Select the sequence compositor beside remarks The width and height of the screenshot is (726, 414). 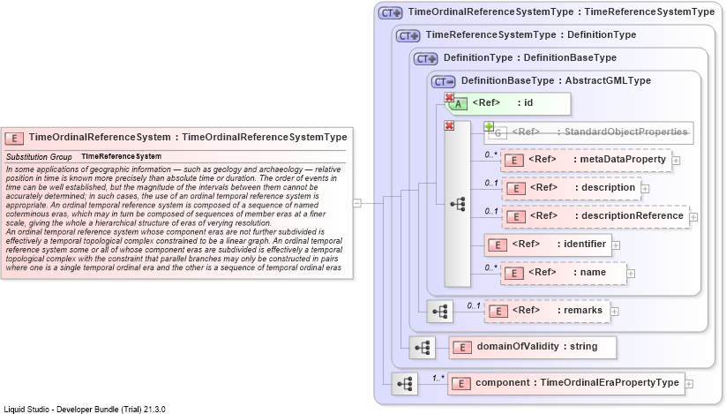click(x=440, y=312)
